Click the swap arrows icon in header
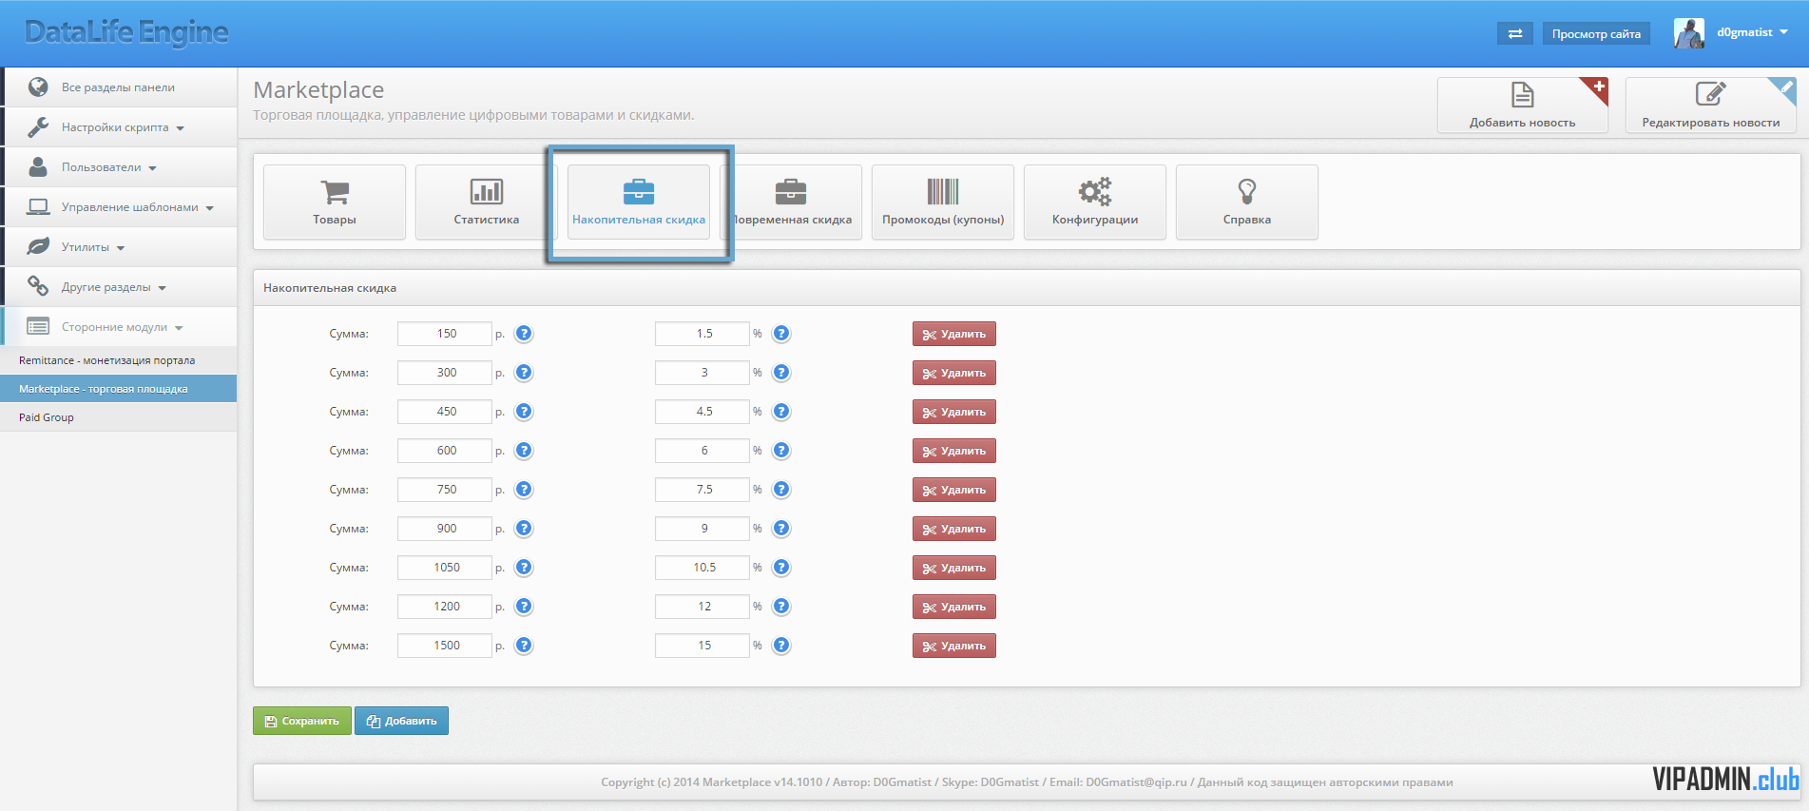Screen dimensions: 1809x811 point(1515,34)
